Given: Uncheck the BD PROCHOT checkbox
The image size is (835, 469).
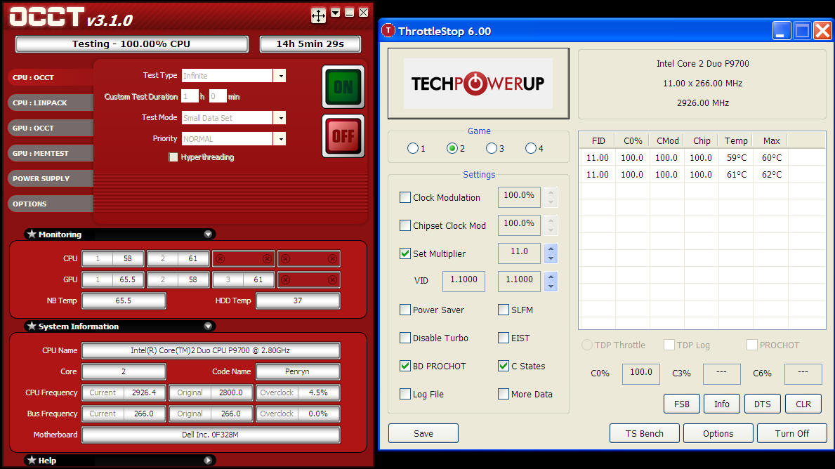Looking at the screenshot, I should click(405, 366).
